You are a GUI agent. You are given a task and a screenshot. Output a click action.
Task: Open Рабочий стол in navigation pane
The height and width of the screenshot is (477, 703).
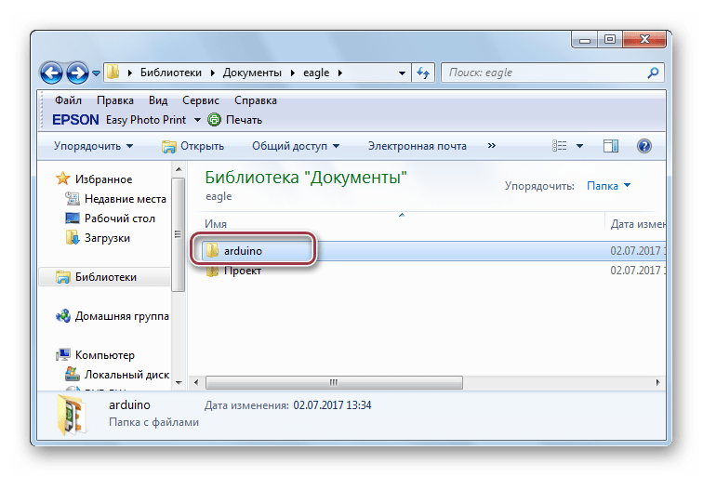[x=120, y=219]
